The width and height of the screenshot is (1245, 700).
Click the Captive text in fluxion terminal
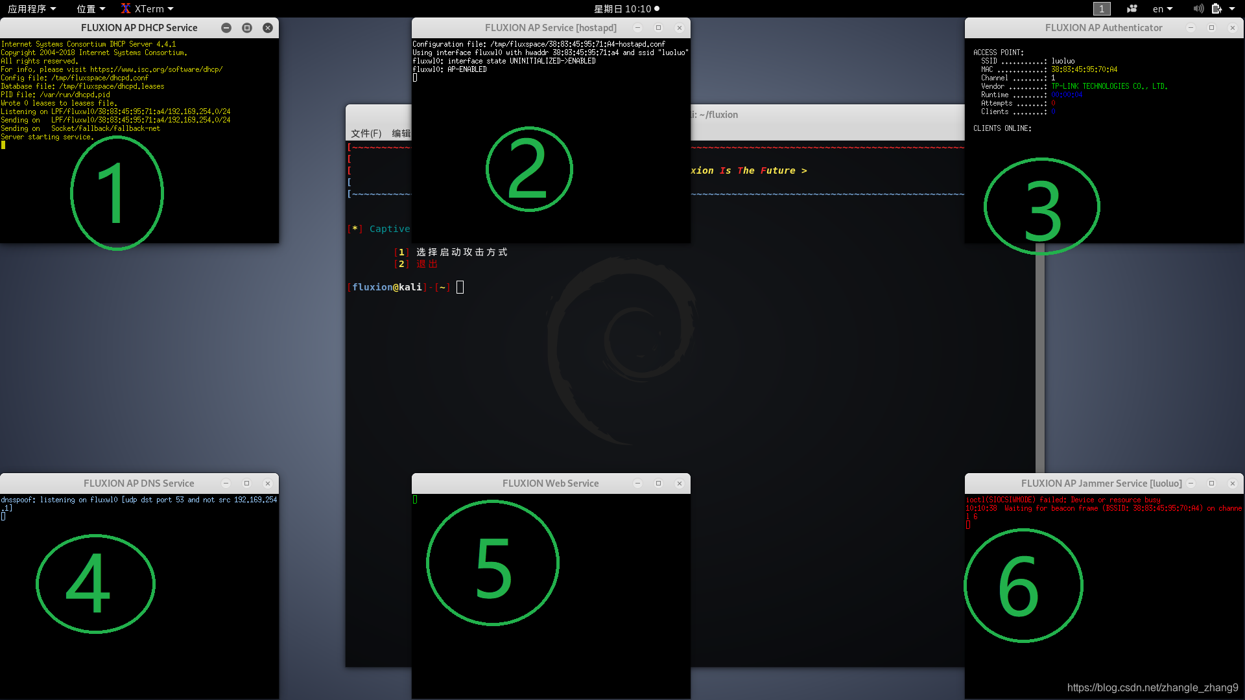click(x=390, y=229)
